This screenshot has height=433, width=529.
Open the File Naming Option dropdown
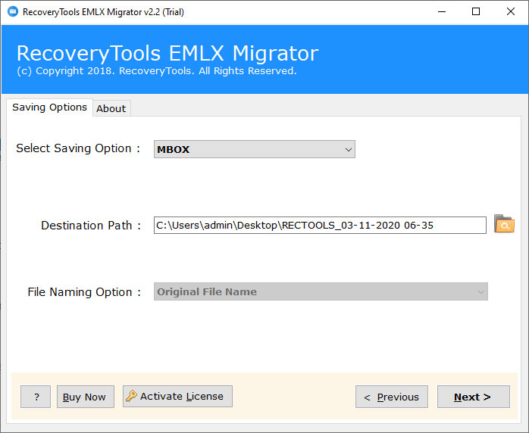(x=321, y=291)
